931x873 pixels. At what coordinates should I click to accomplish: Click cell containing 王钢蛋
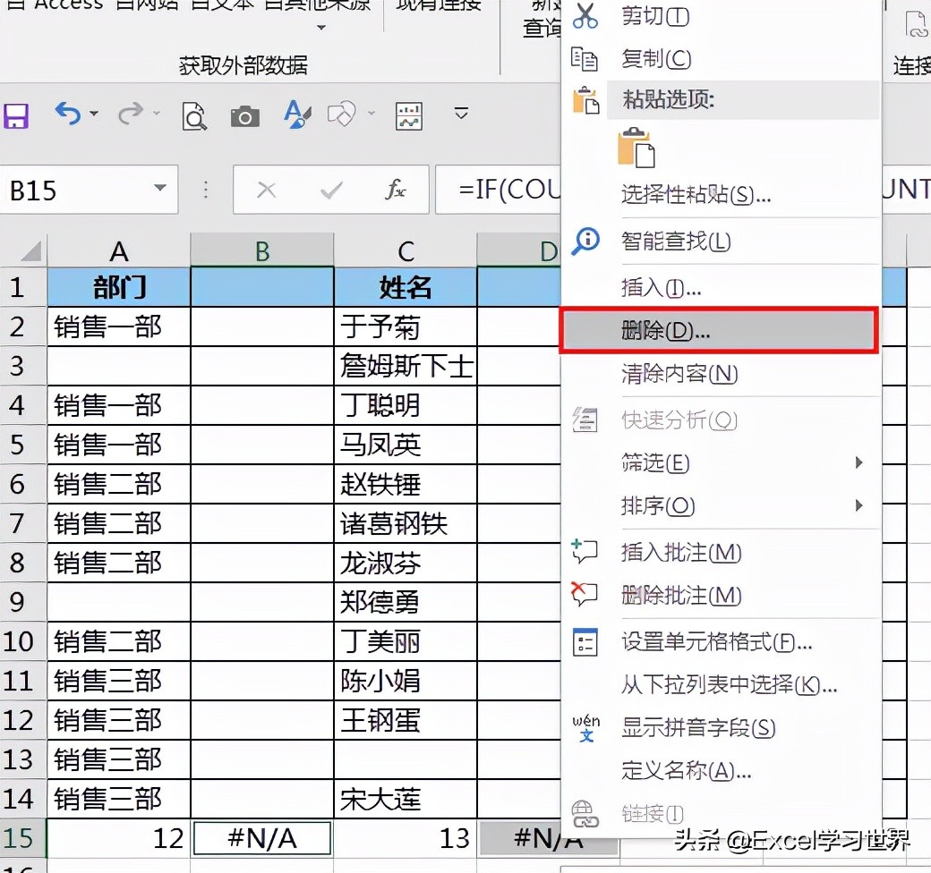click(x=406, y=720)
